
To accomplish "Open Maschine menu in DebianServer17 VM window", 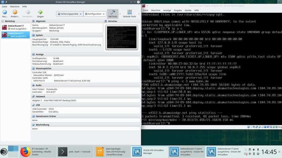I will click(x=155, y=11).
